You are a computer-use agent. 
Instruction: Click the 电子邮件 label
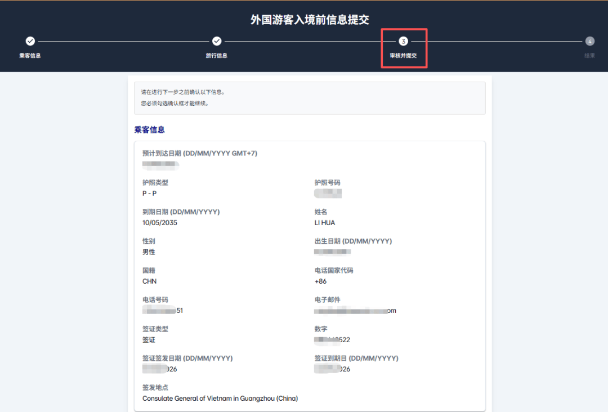[327, 299]
